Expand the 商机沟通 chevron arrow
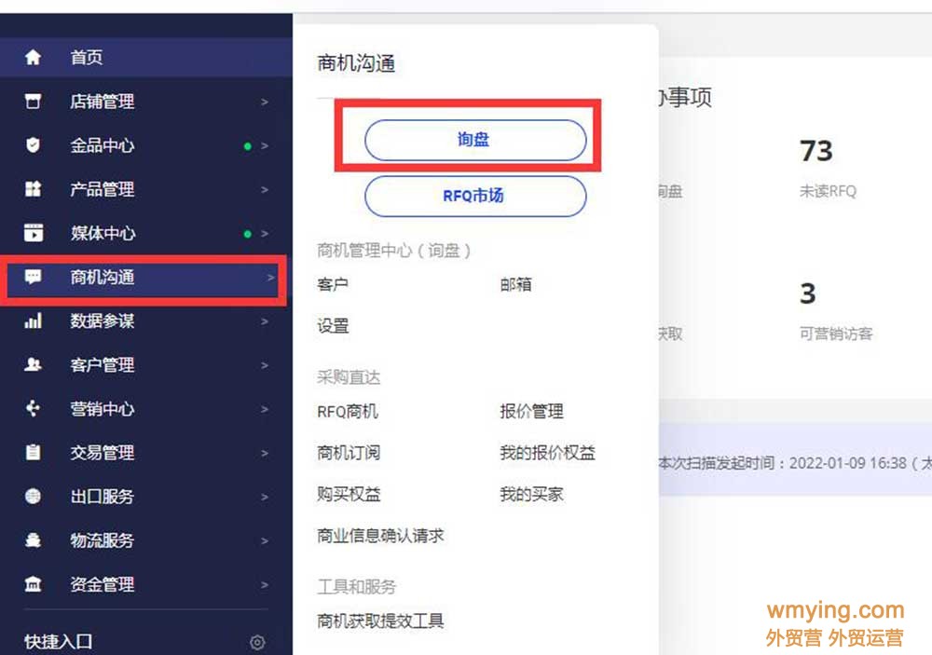 tap(270, 278)
